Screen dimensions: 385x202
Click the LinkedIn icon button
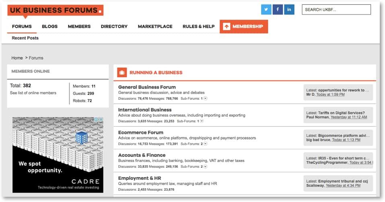tap(289, 10)
